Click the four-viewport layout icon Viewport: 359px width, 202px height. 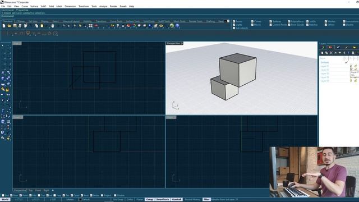coord(91,26)
